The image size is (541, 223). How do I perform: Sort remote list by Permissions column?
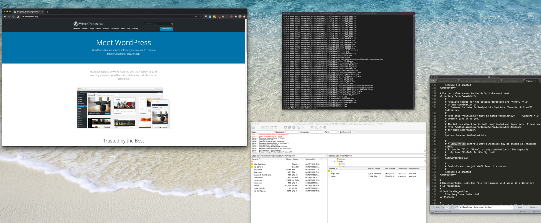(x=403, y=168)
